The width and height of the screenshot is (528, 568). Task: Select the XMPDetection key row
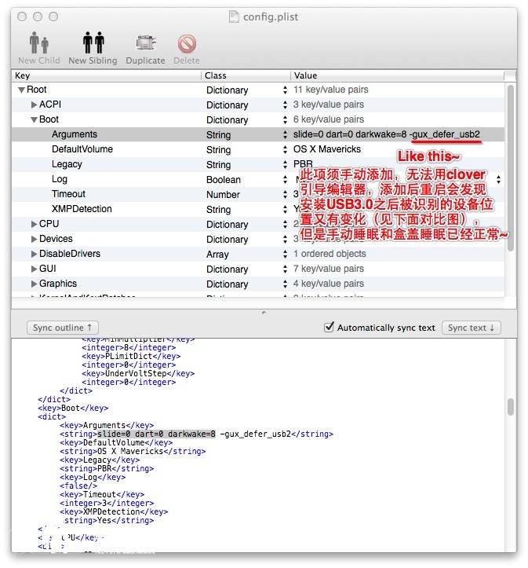(x=82, y=210)
